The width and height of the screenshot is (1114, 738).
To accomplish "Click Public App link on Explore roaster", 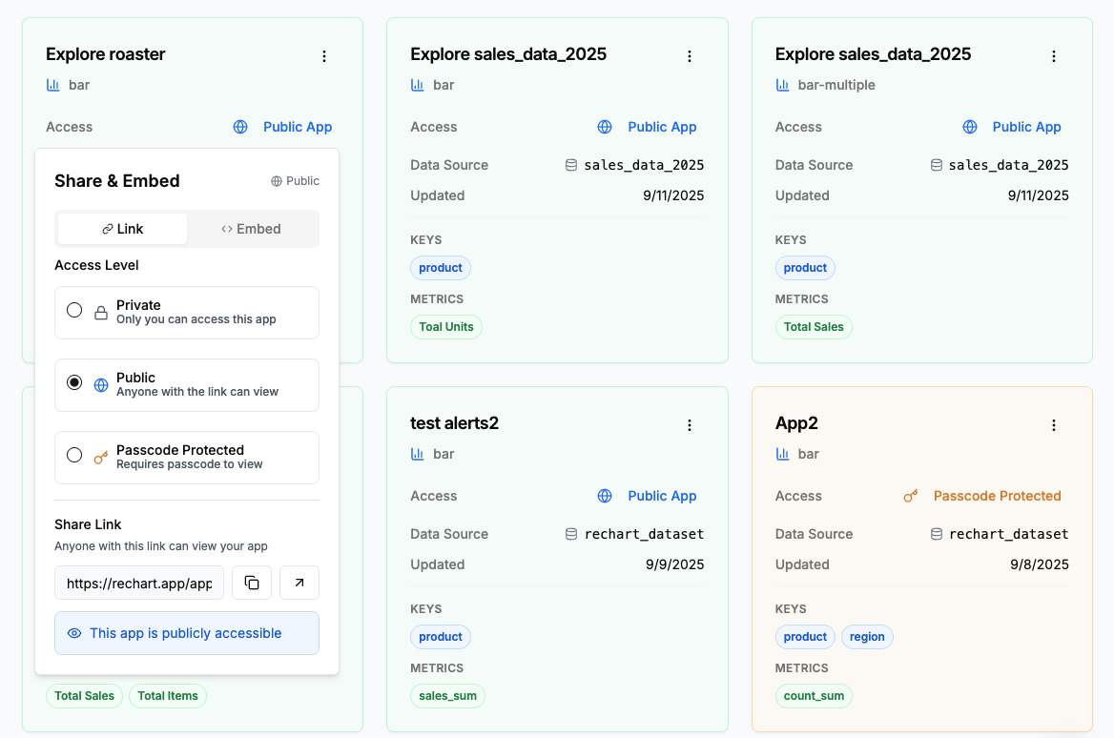I will [x=298, y=127].
